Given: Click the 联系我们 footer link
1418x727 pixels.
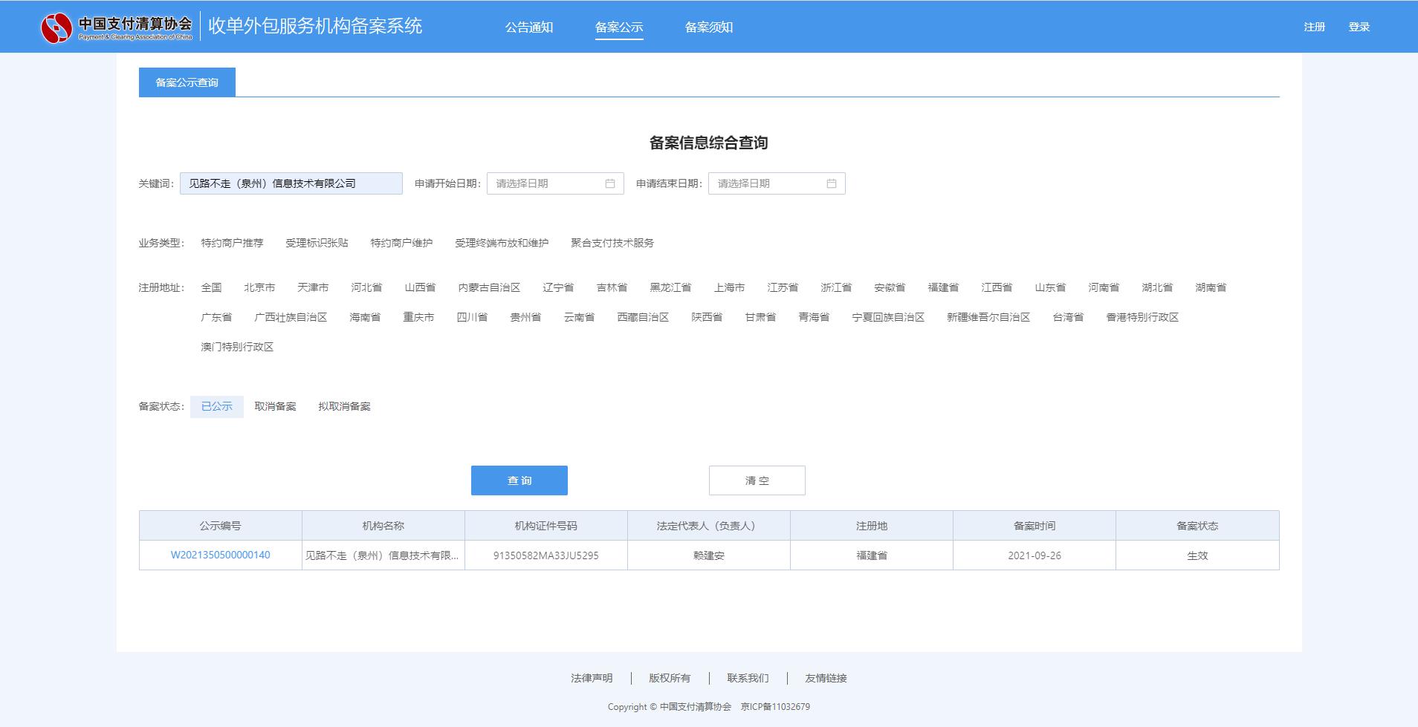Looking at the screenshot, I should (748, 678).
